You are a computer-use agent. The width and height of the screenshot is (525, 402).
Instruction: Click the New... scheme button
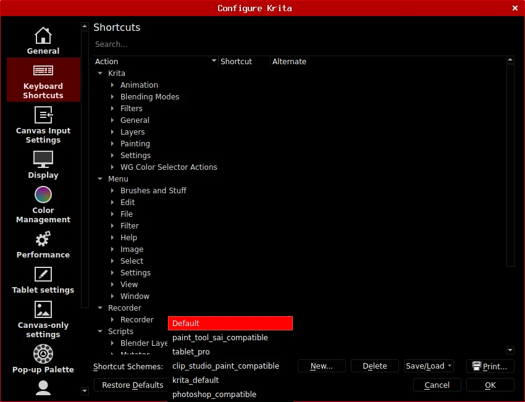tap(321, 366)
